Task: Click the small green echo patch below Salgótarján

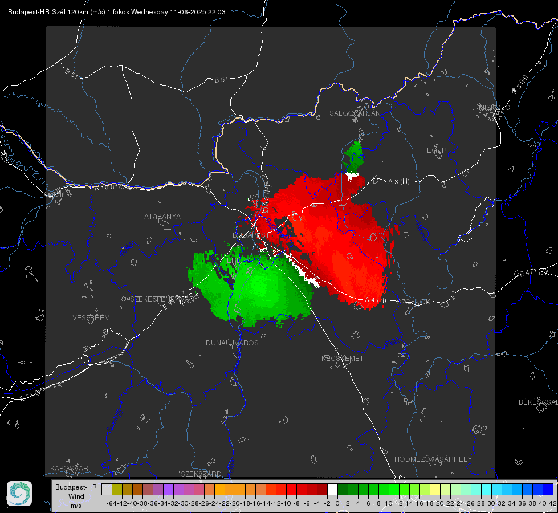Action: [x=354, y=157]
